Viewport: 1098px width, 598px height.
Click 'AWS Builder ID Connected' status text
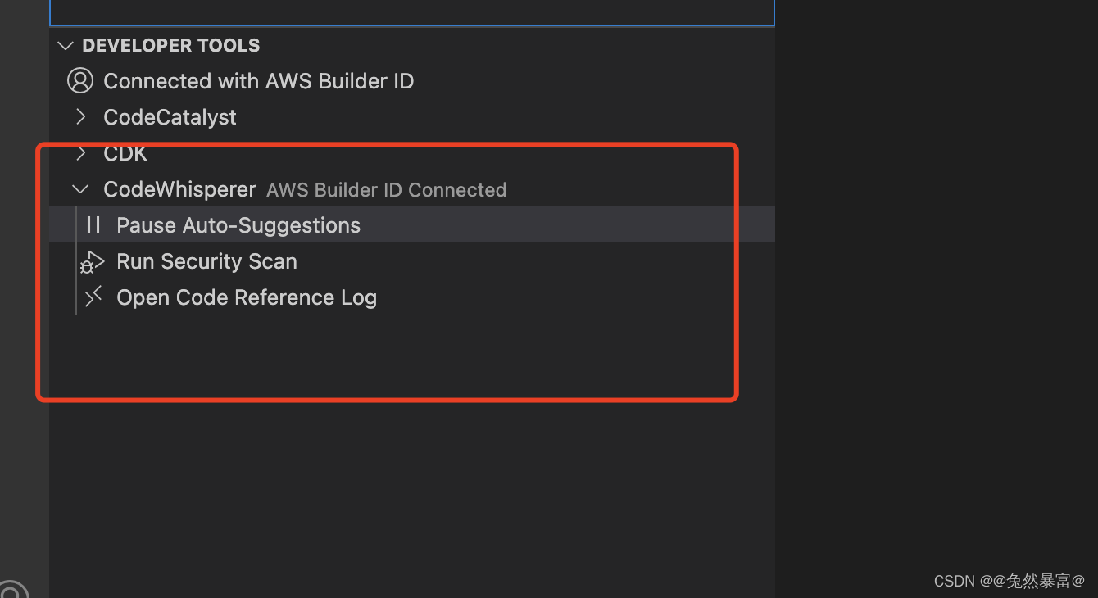tap(387, 190)
